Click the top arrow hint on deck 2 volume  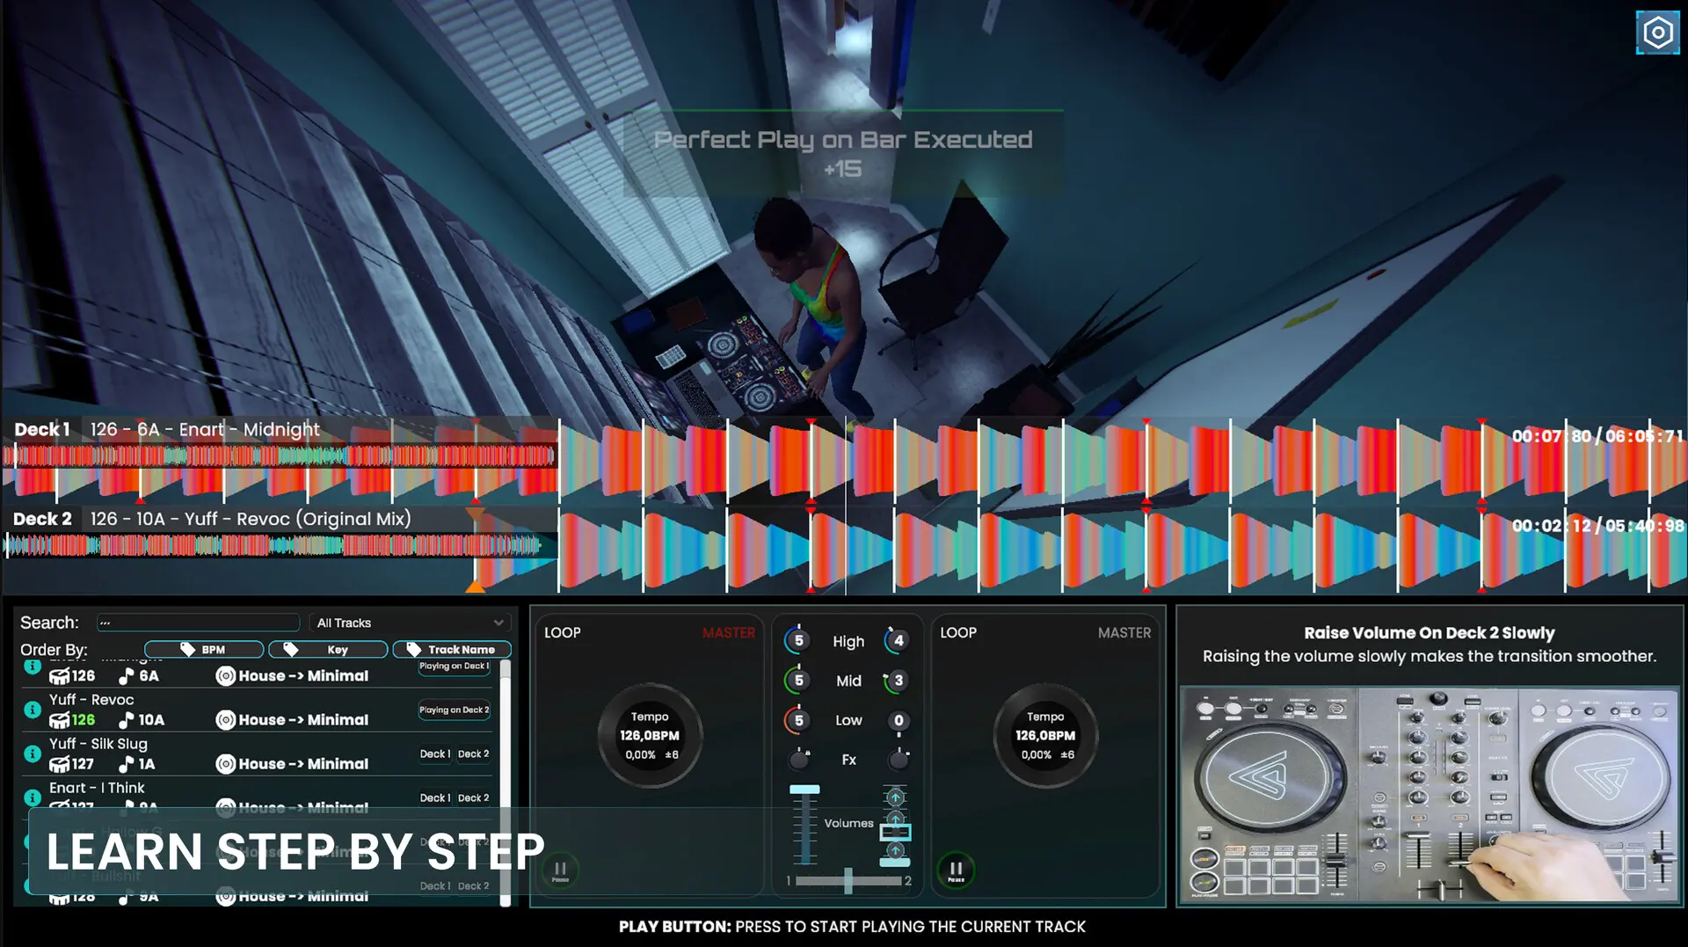tap(895, 798)
